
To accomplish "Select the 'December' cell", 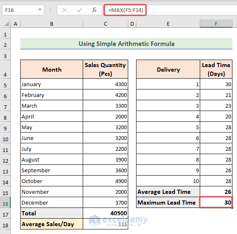I will click(x=52, y=203).
